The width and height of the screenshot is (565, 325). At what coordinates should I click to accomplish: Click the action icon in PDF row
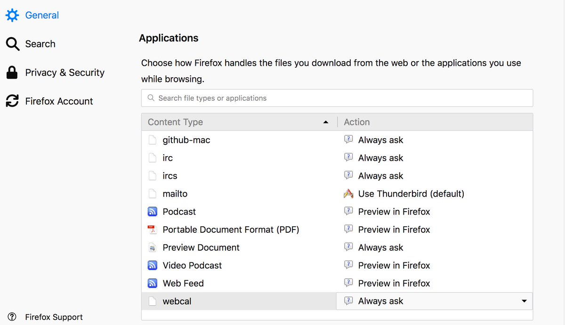pyautogui.click(x=348, y=229)
